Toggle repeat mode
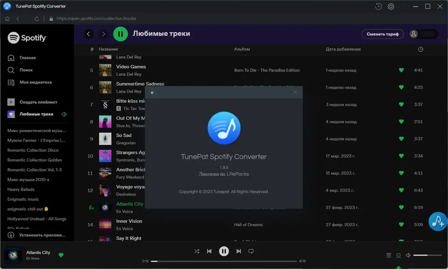448x269 pixels. (x=251, y=251)
